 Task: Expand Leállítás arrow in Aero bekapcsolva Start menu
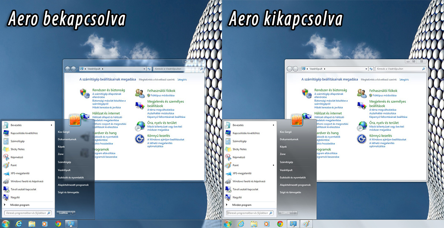pyautogui.click(x=73, y=213)
